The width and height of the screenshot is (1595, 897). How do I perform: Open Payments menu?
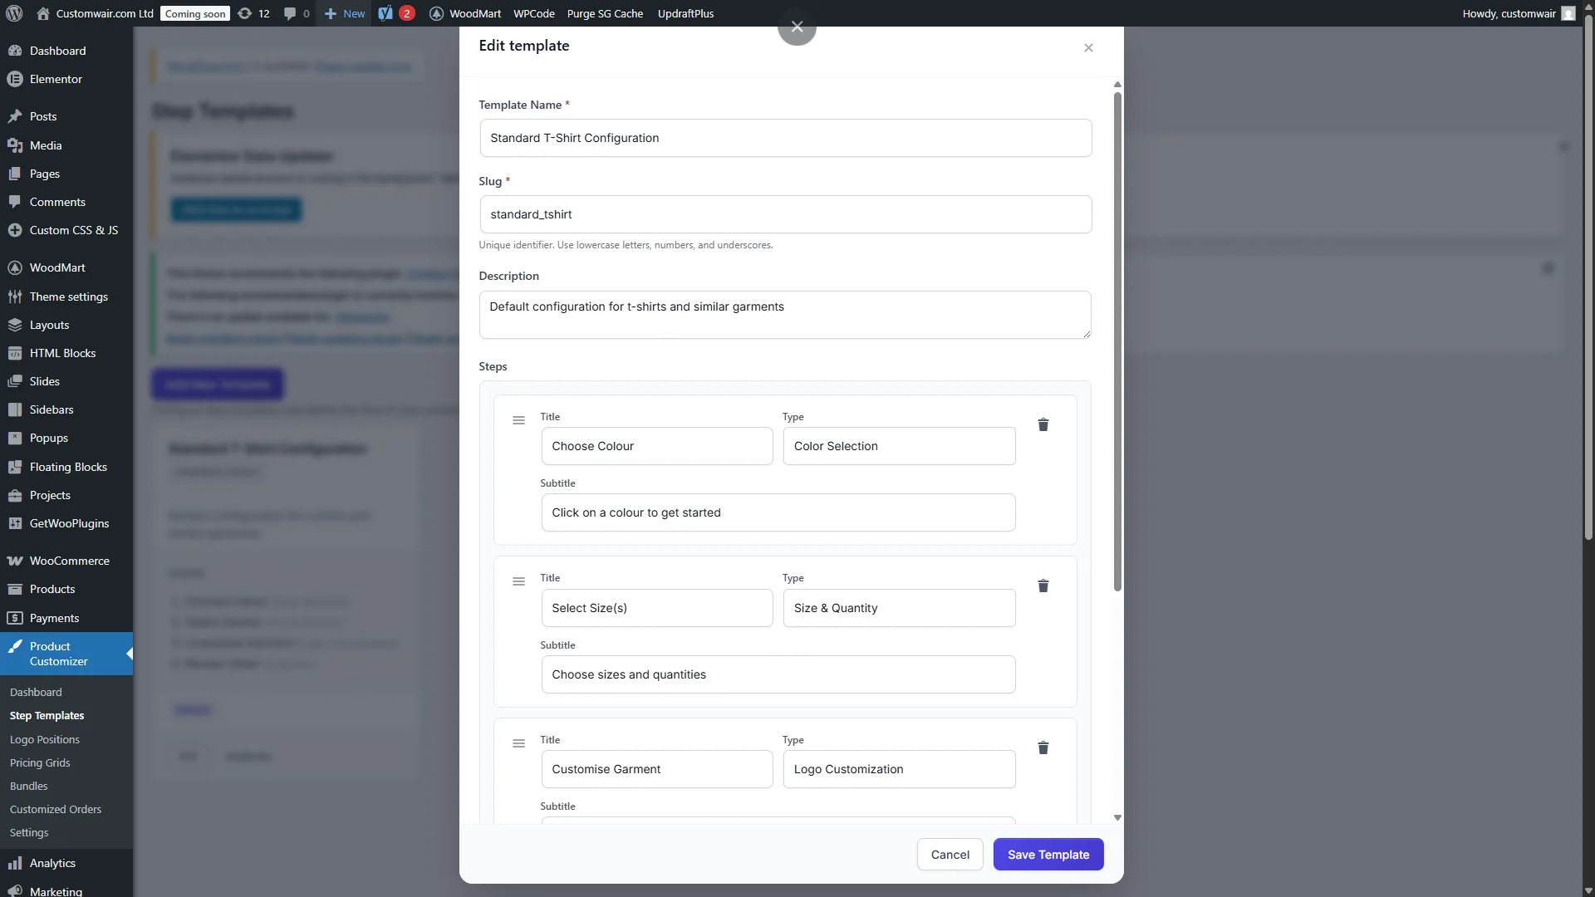point(66,618)
